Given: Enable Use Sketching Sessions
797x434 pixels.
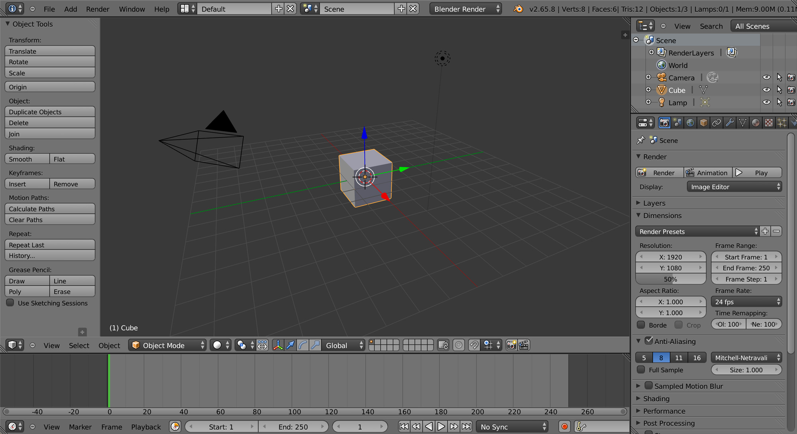Looking at the screenshot, I should (10, 303).
